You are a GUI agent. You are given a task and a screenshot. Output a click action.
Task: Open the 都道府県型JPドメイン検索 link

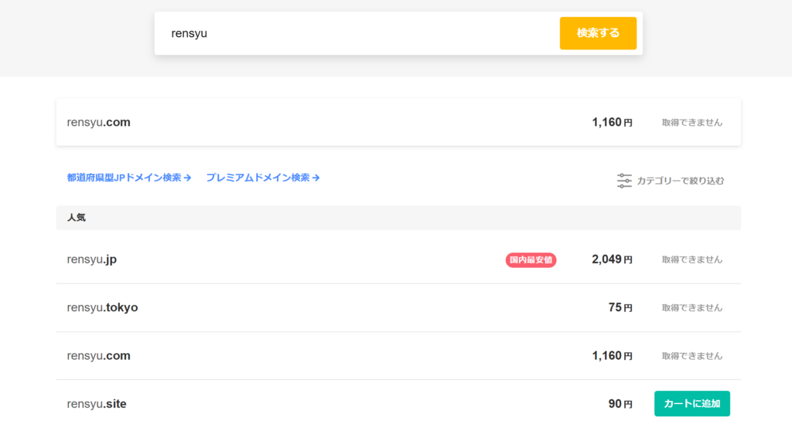click(125, 178)
